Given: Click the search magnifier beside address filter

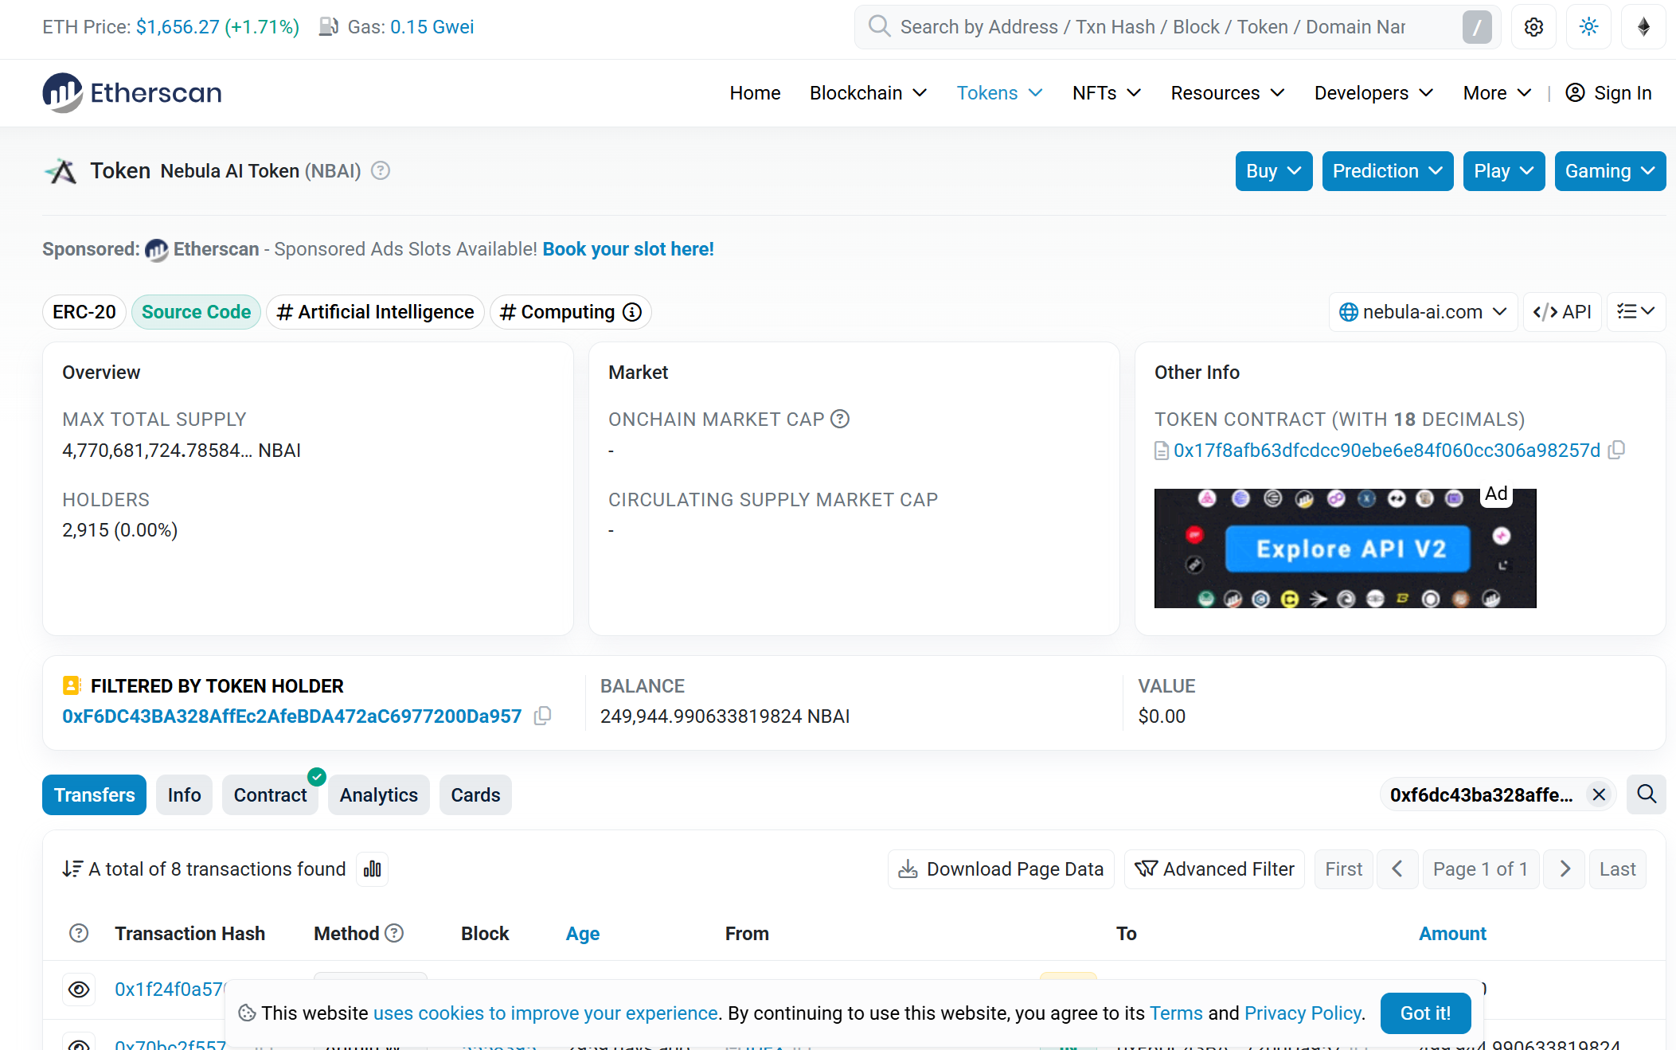Looking at the screenshot, I should 1647,794.
